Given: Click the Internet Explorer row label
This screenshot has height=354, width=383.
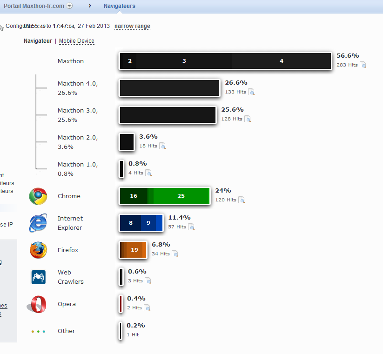Looking at the screenshot, I should coord(70,223).
